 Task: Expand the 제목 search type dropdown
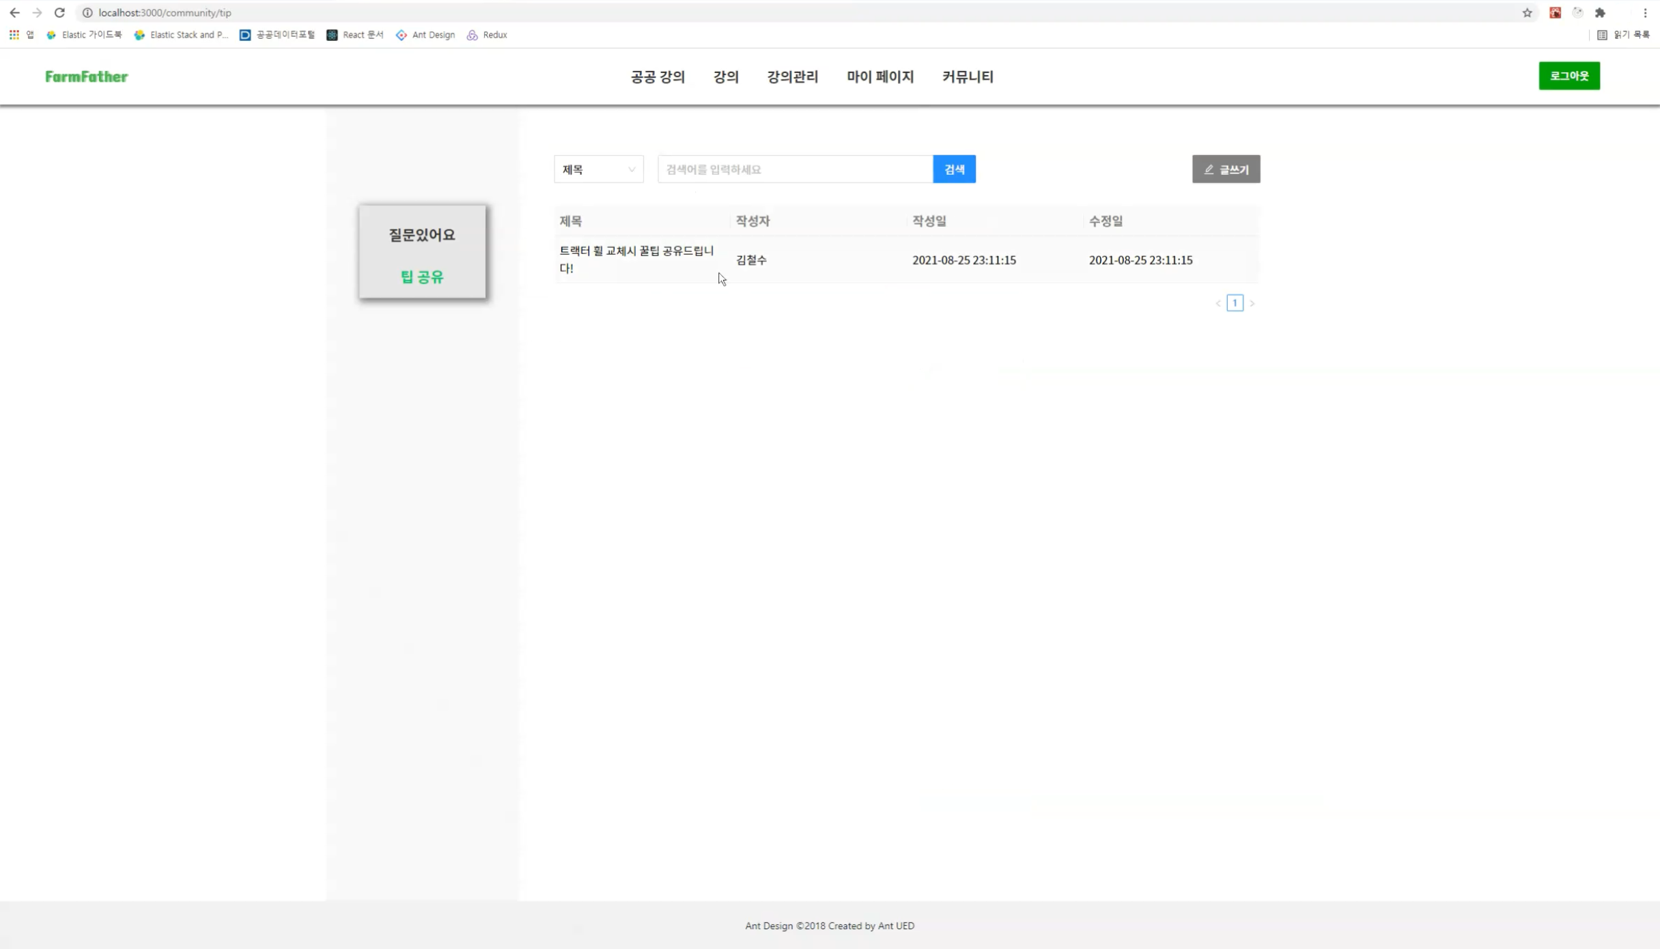pos(598,169)
